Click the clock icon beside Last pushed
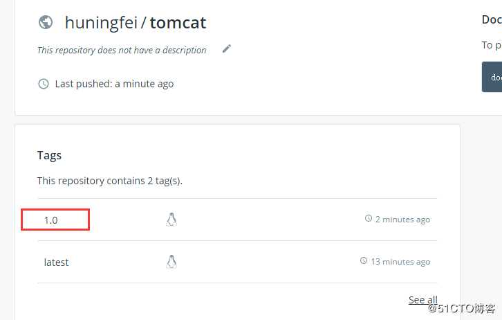Viewport: 502px width, 320px height. tap(44, 84)
